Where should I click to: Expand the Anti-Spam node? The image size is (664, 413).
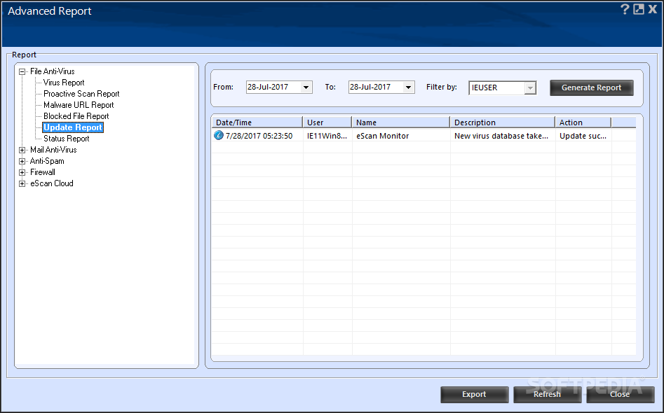pos(22,162)
